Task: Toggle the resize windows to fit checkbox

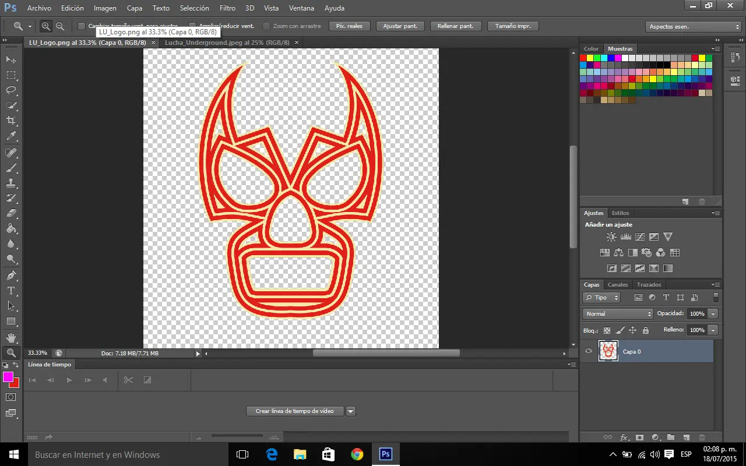Action: (x=82, y=26)
